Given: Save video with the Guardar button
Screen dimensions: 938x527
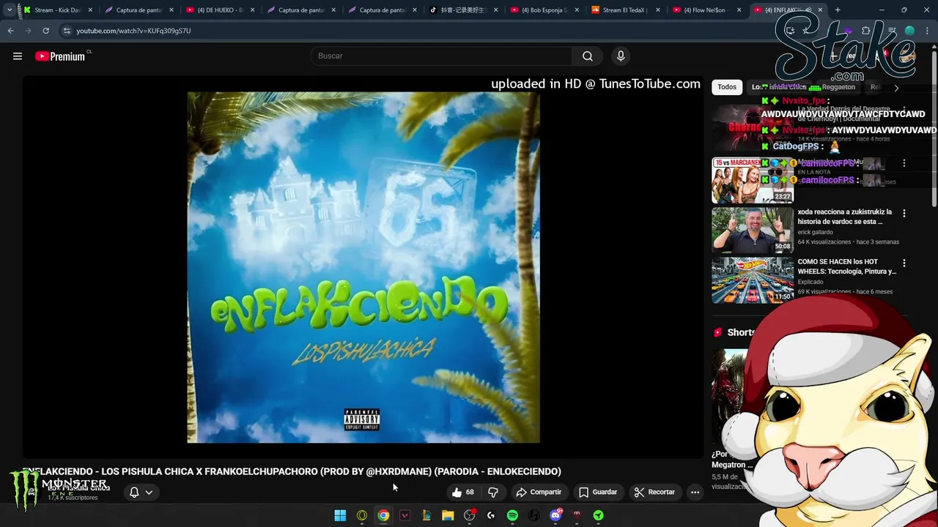Looking at the screenshot, I should pos(598,492).
